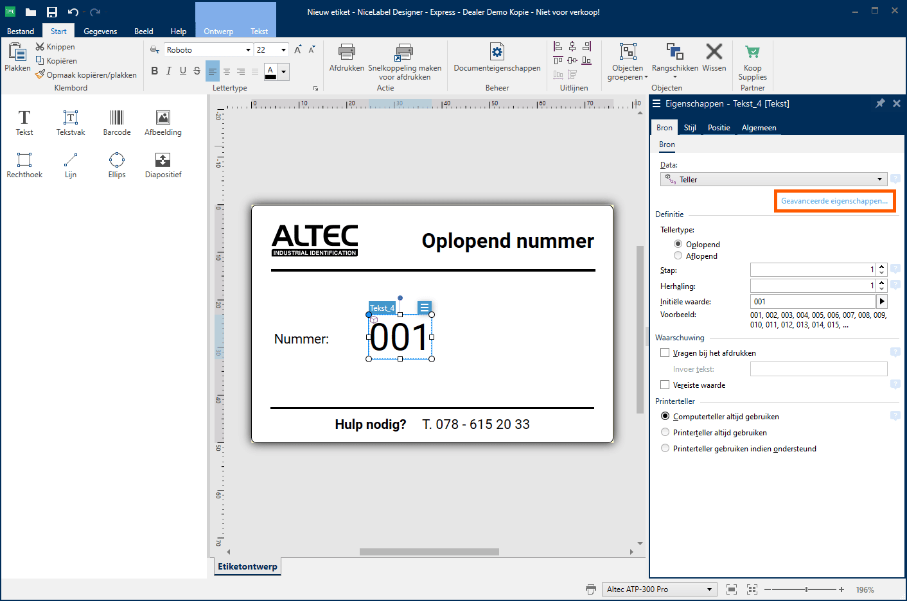Toggle italic formatting
Viewport: 907px width, 601px height.
point(169,71)
